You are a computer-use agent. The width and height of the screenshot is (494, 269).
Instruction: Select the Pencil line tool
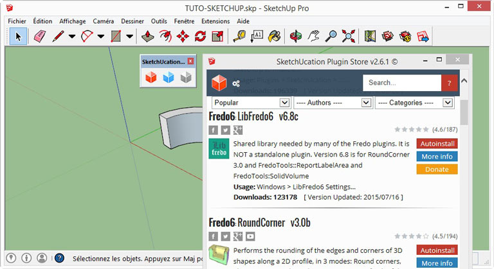point(59,36)
